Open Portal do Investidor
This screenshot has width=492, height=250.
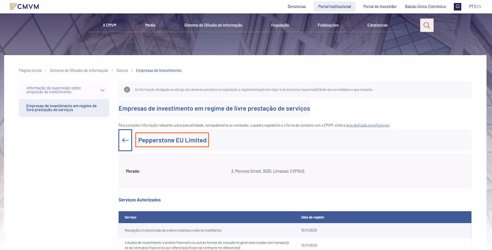tap(380, 6)
